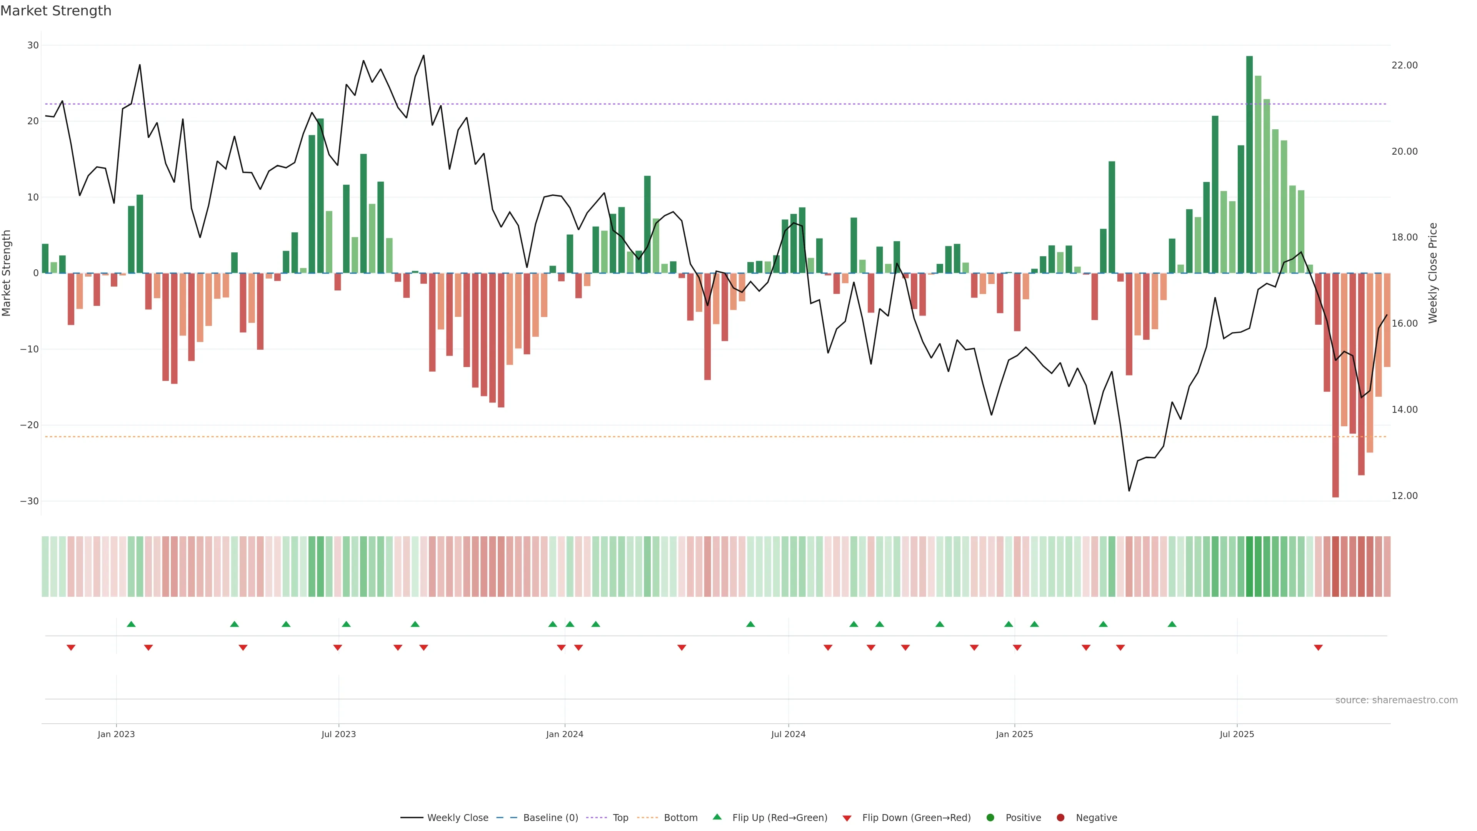Toggle Baseline (0) legend entry

[x=550, y=818]
